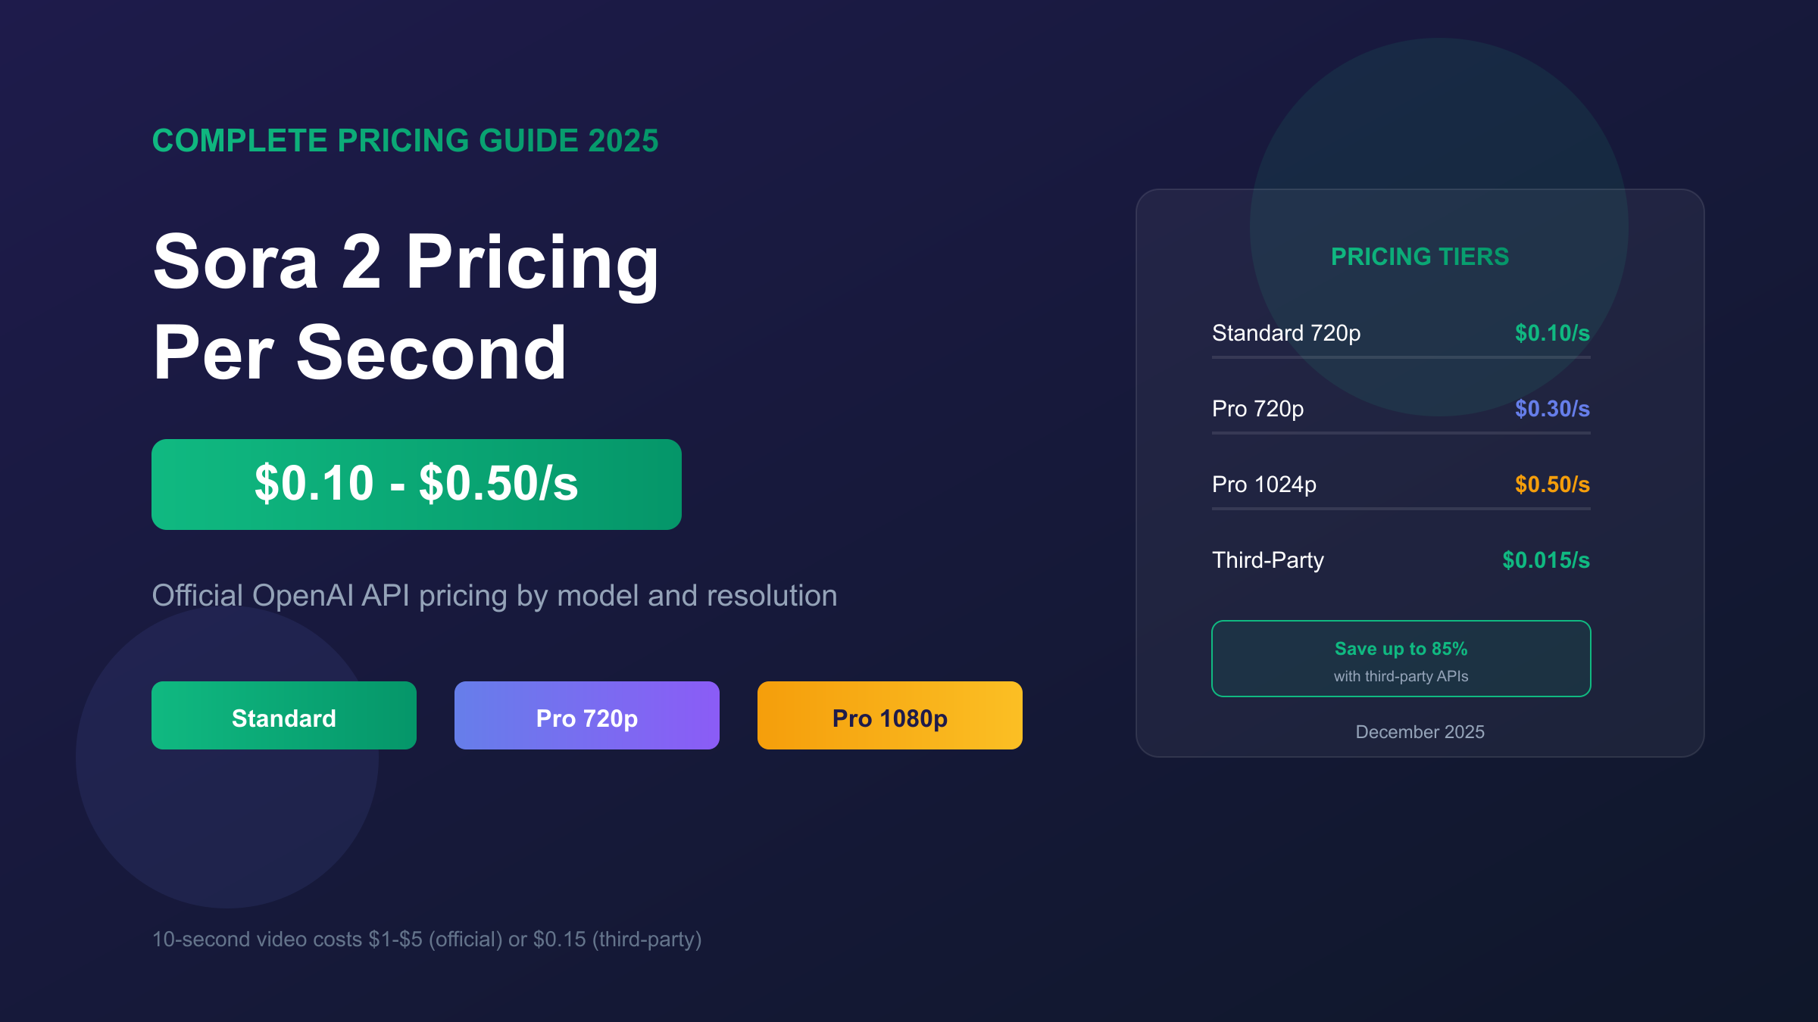Click the PRICING TIERS heading

point(1420,257)
